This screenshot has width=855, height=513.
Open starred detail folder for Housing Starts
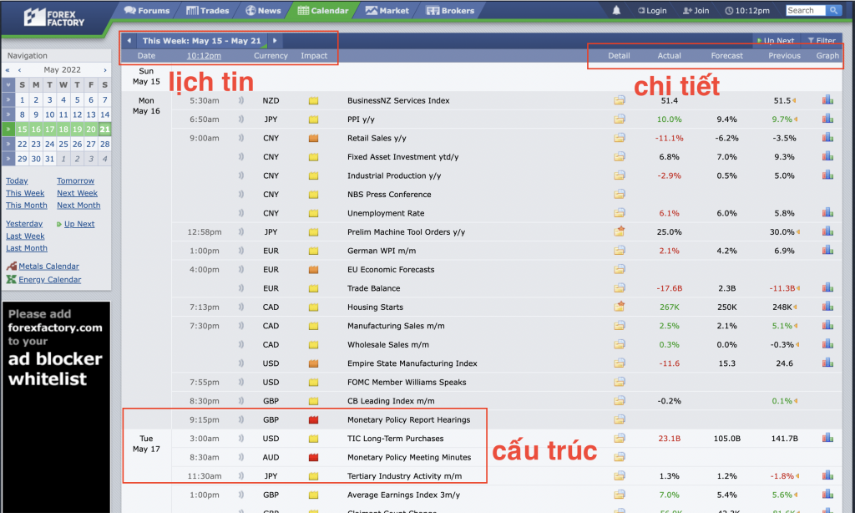(620, 307)
